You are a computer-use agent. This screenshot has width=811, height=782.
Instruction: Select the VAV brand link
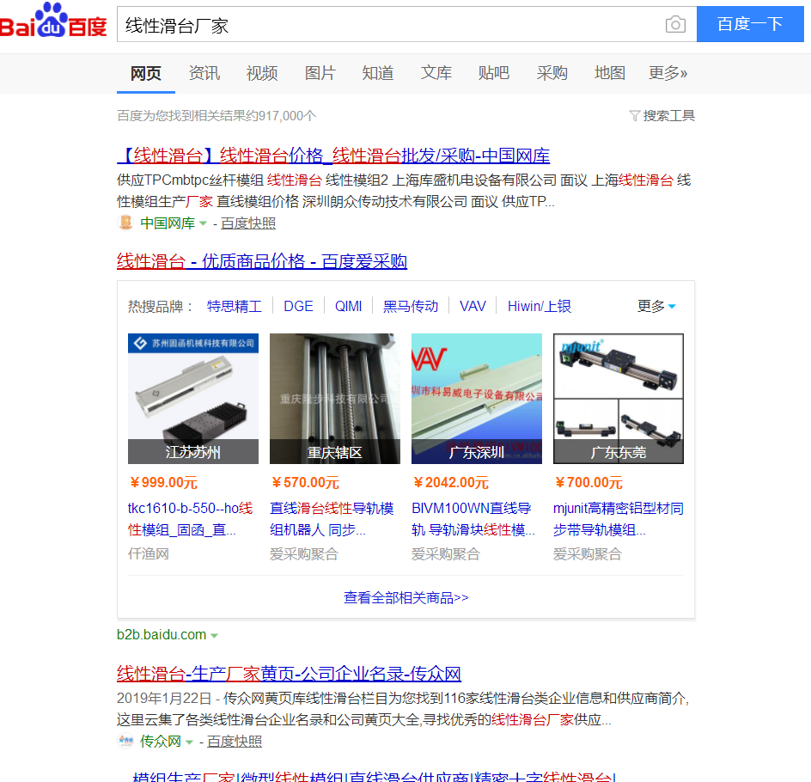click(x=473, y=306)
